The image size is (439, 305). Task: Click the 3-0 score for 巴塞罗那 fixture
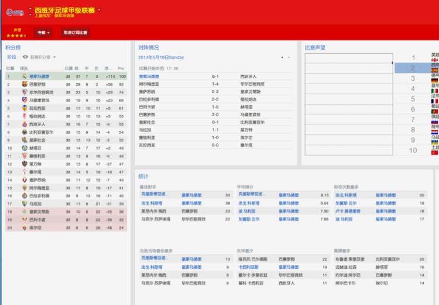tap(215, 115)
